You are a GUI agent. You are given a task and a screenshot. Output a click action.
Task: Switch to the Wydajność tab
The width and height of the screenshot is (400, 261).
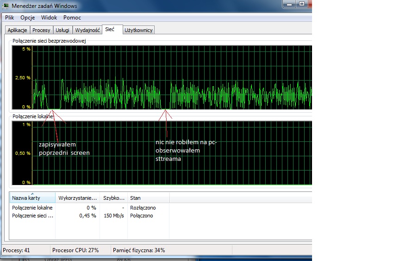pos(87,30)
